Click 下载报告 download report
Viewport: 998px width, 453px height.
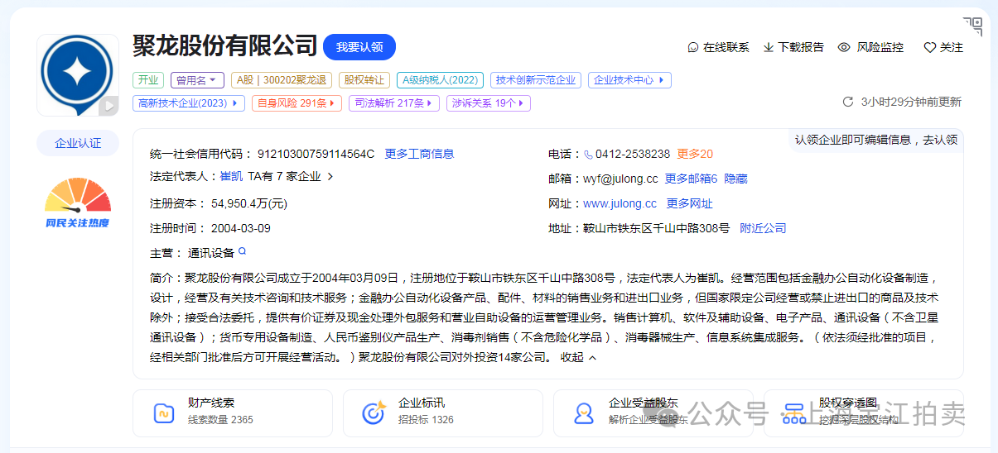pyautogui.click(x=793, y=48)
